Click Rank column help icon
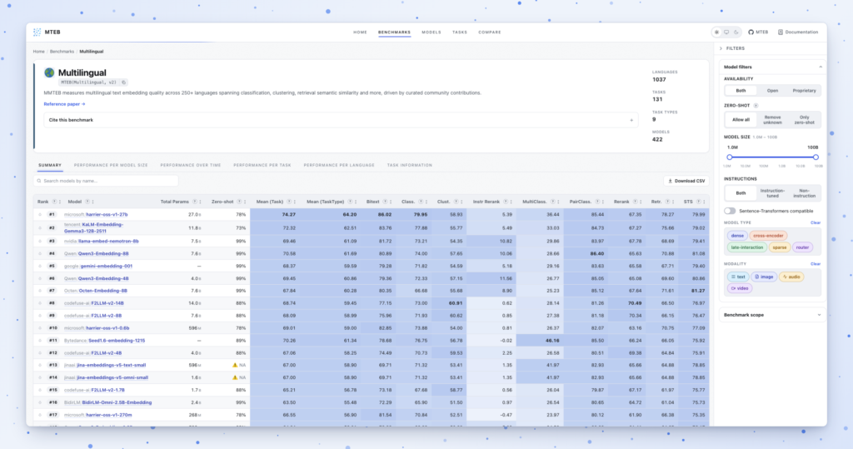Screen dimensions: 853x449 tap(54, 202)
